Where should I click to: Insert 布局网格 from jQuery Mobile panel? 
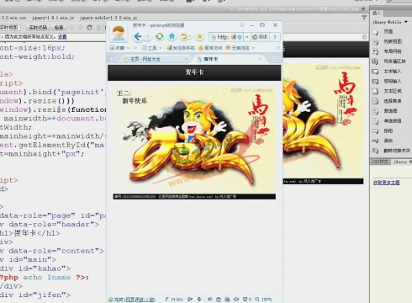pyautogui.click(x=393, y=51)
